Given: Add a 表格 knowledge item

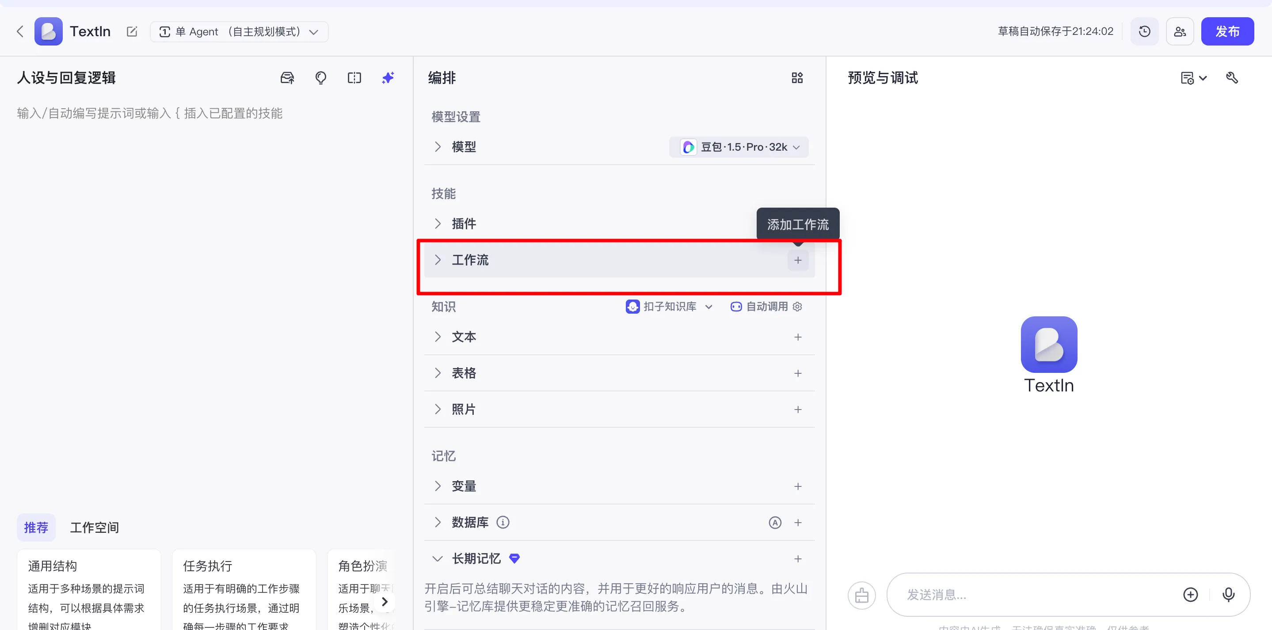Looking at the screenshot, I should coord(798,373).
